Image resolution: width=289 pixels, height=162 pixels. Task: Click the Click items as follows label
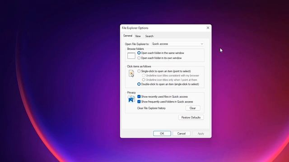point(139,66)
